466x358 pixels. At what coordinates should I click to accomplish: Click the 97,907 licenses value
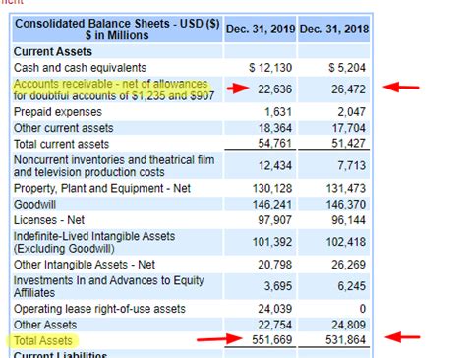point(274,220)
